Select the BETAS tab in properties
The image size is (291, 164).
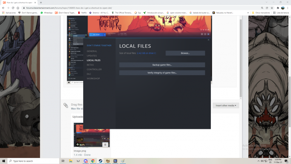90,65
